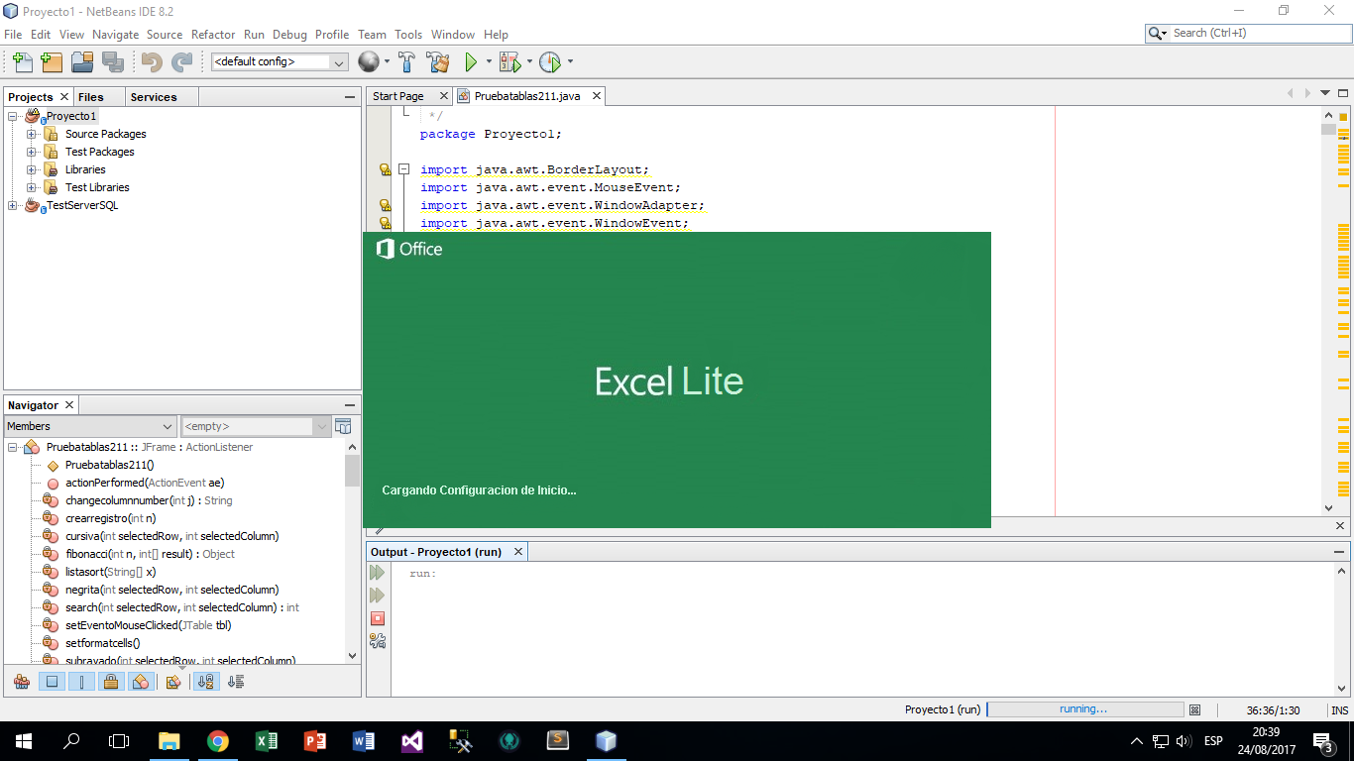Viewport: 1354px width, 761px height.
Task: Click the Output - Proyecto1 (run) tab
Action: point(436,552)
